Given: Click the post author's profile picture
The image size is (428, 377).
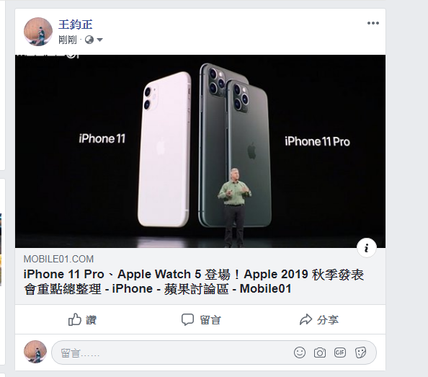Looking at the screenshot, I should pyautogui.click(x=38, y=32).
